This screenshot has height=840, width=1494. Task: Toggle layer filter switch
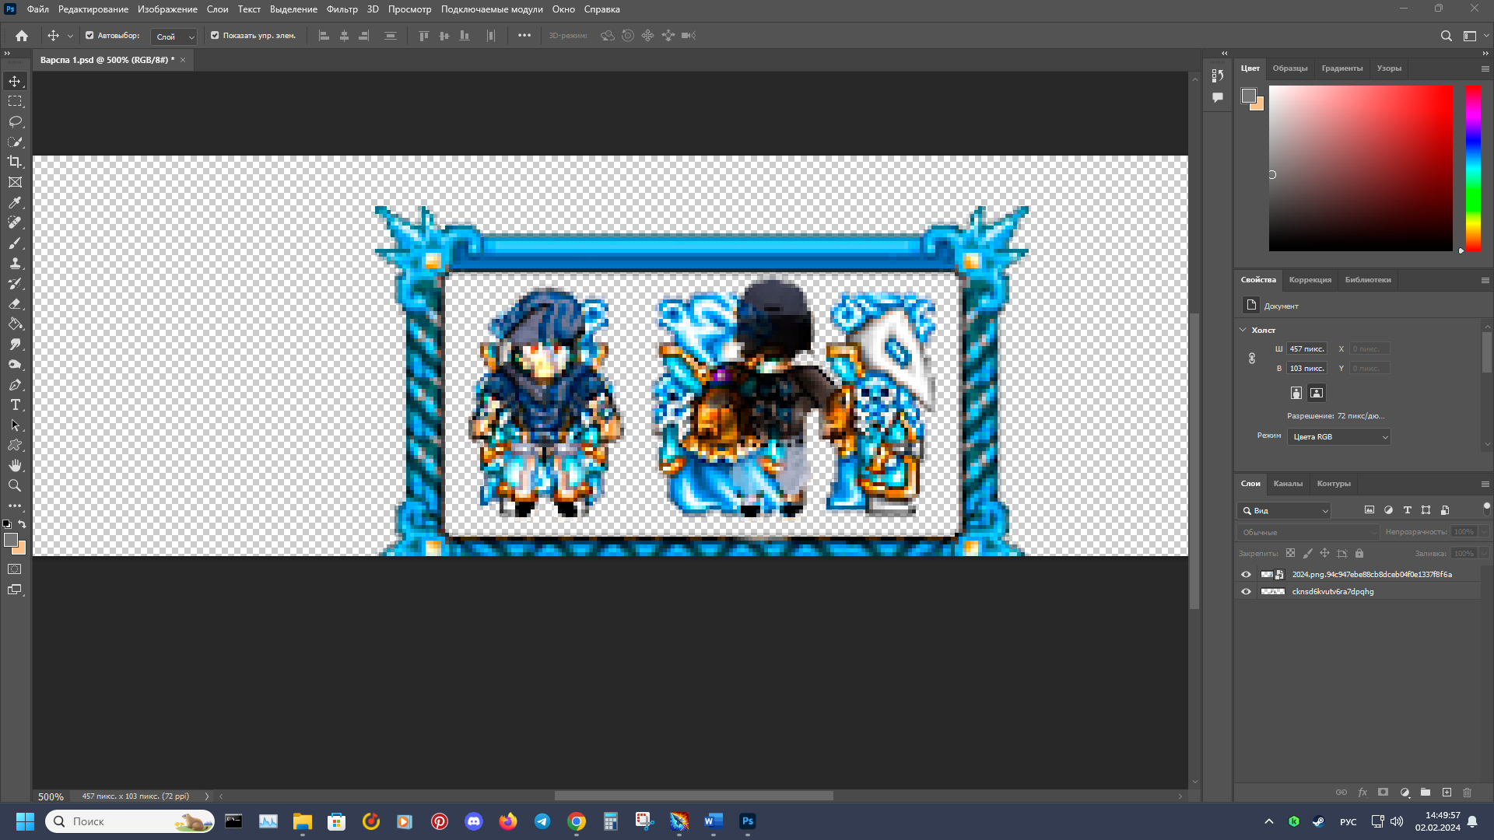pos(1486,509)
